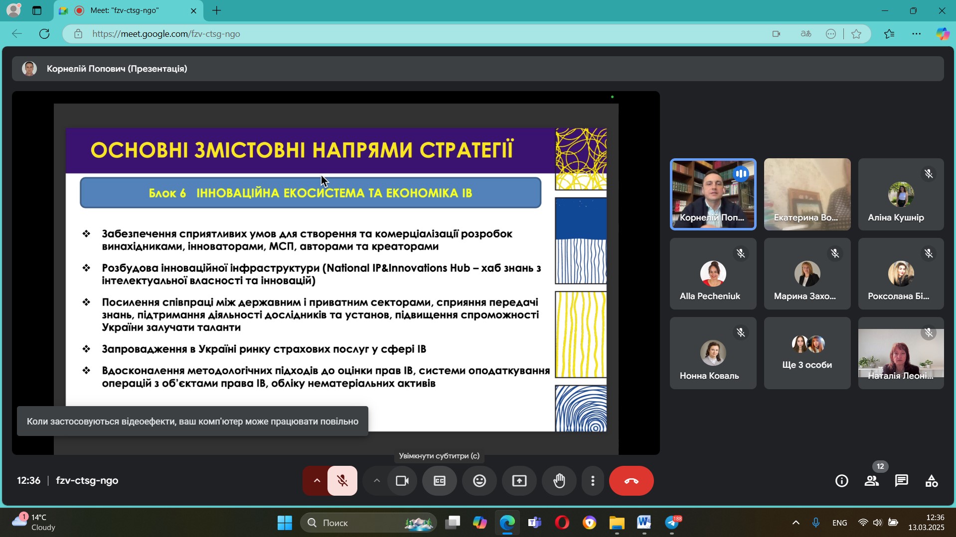Leave the call with red hangup button

pyautogui.click(x=631, y=481)
